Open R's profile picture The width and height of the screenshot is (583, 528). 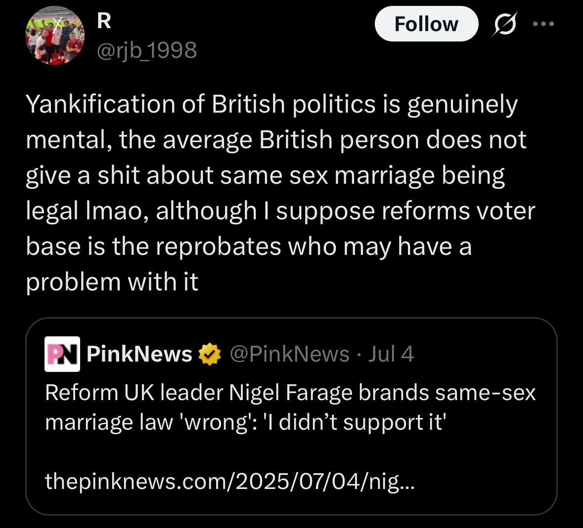55,35
